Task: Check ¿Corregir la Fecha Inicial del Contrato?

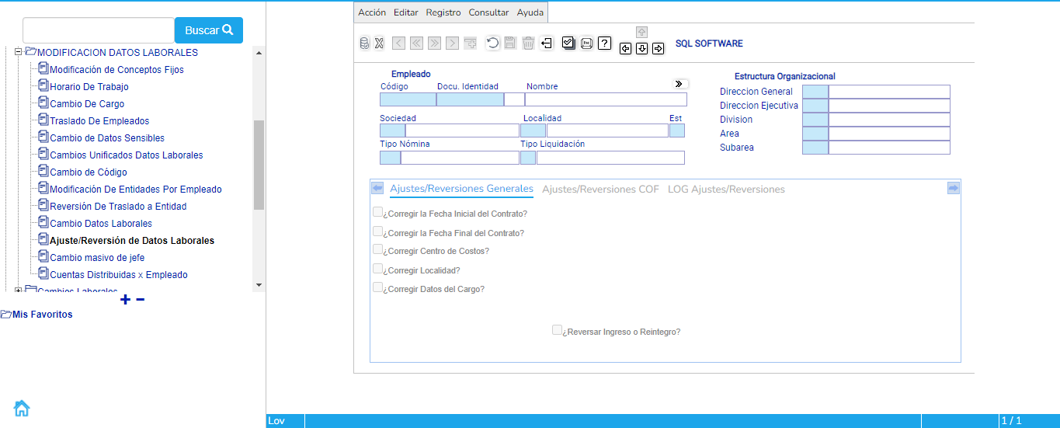Action: [377, 212]
